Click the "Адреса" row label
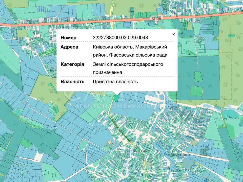 [69, 47]
